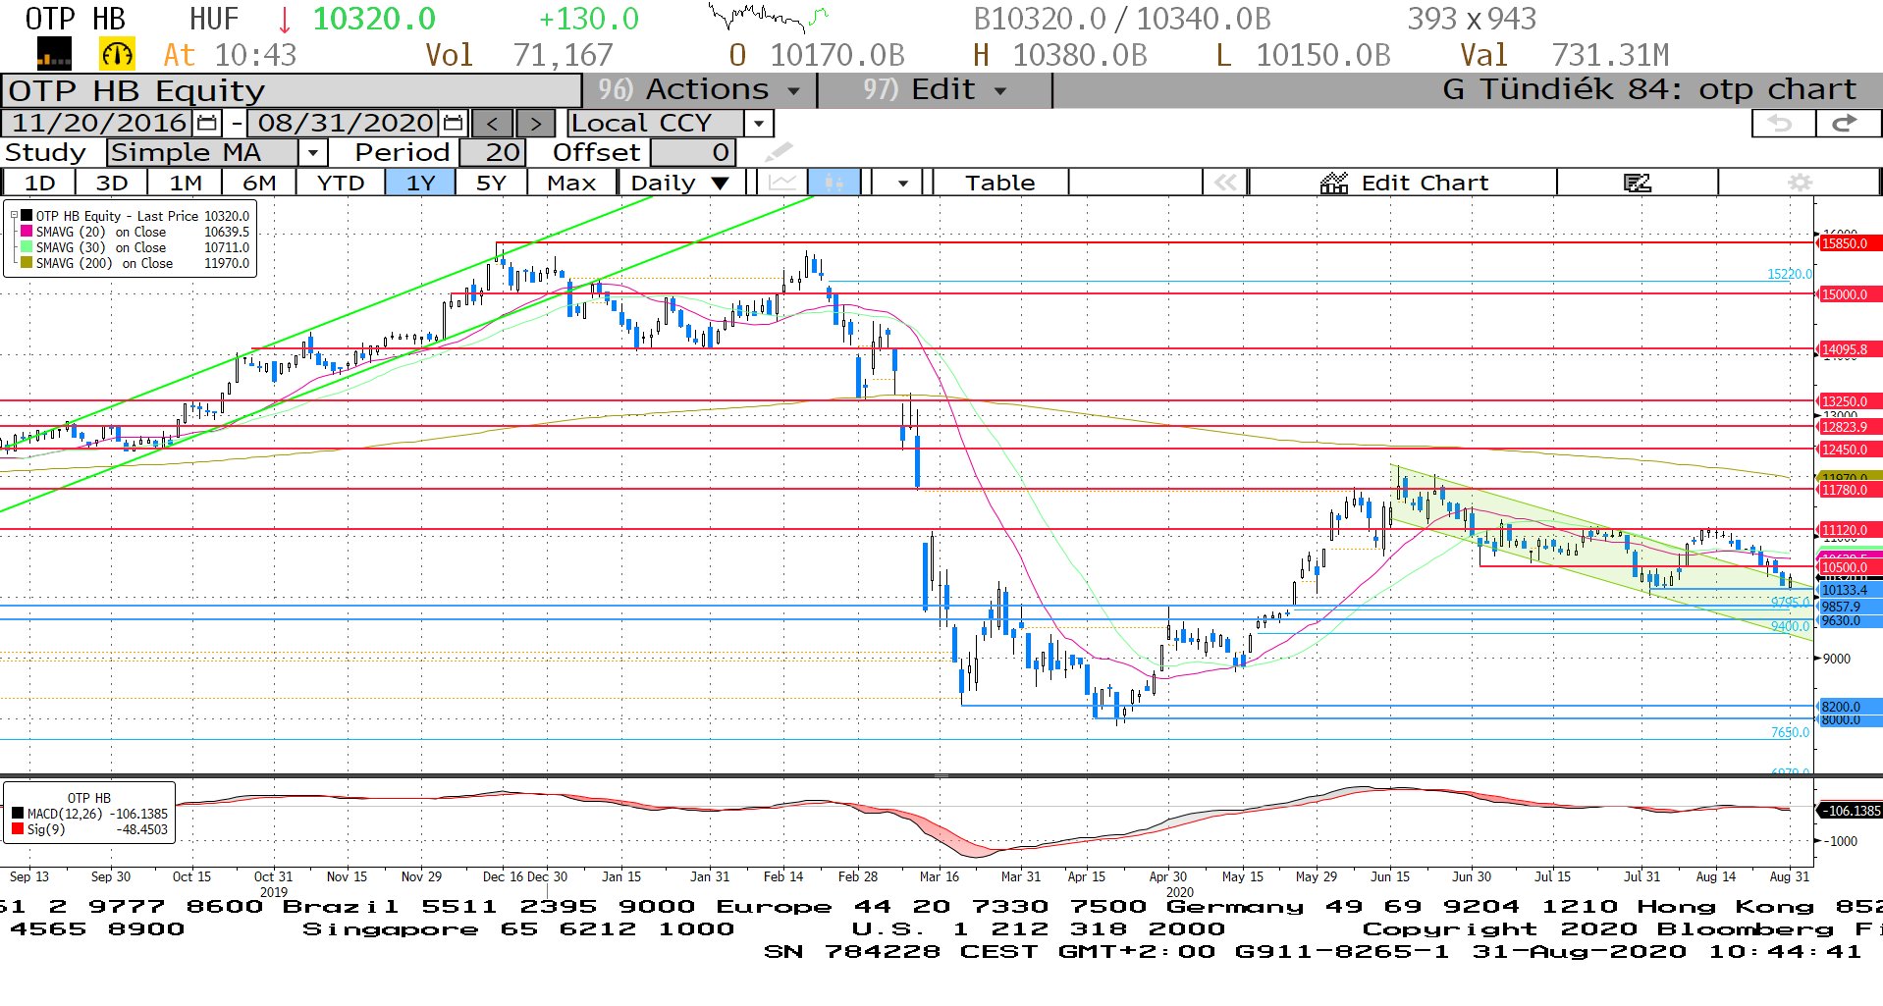Shift date range backward with left arrow
The width and height of the screenshot is (1883, 1006).
tap(492, 124)
